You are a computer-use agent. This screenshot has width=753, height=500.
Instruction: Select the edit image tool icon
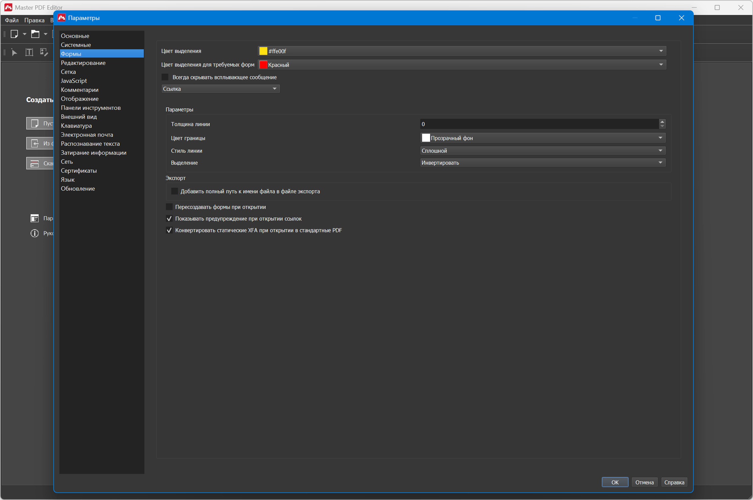coord(44,52)
